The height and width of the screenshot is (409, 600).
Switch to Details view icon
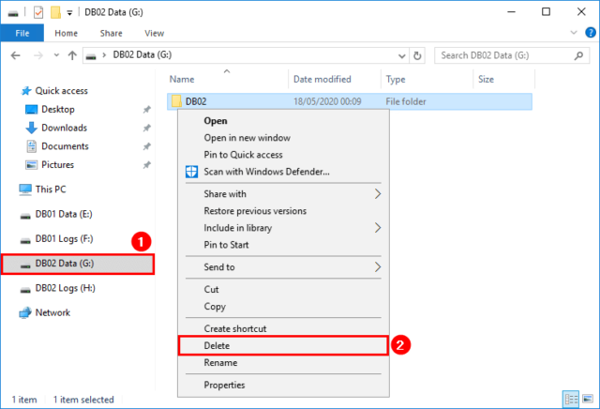click(x=571, y=400)
